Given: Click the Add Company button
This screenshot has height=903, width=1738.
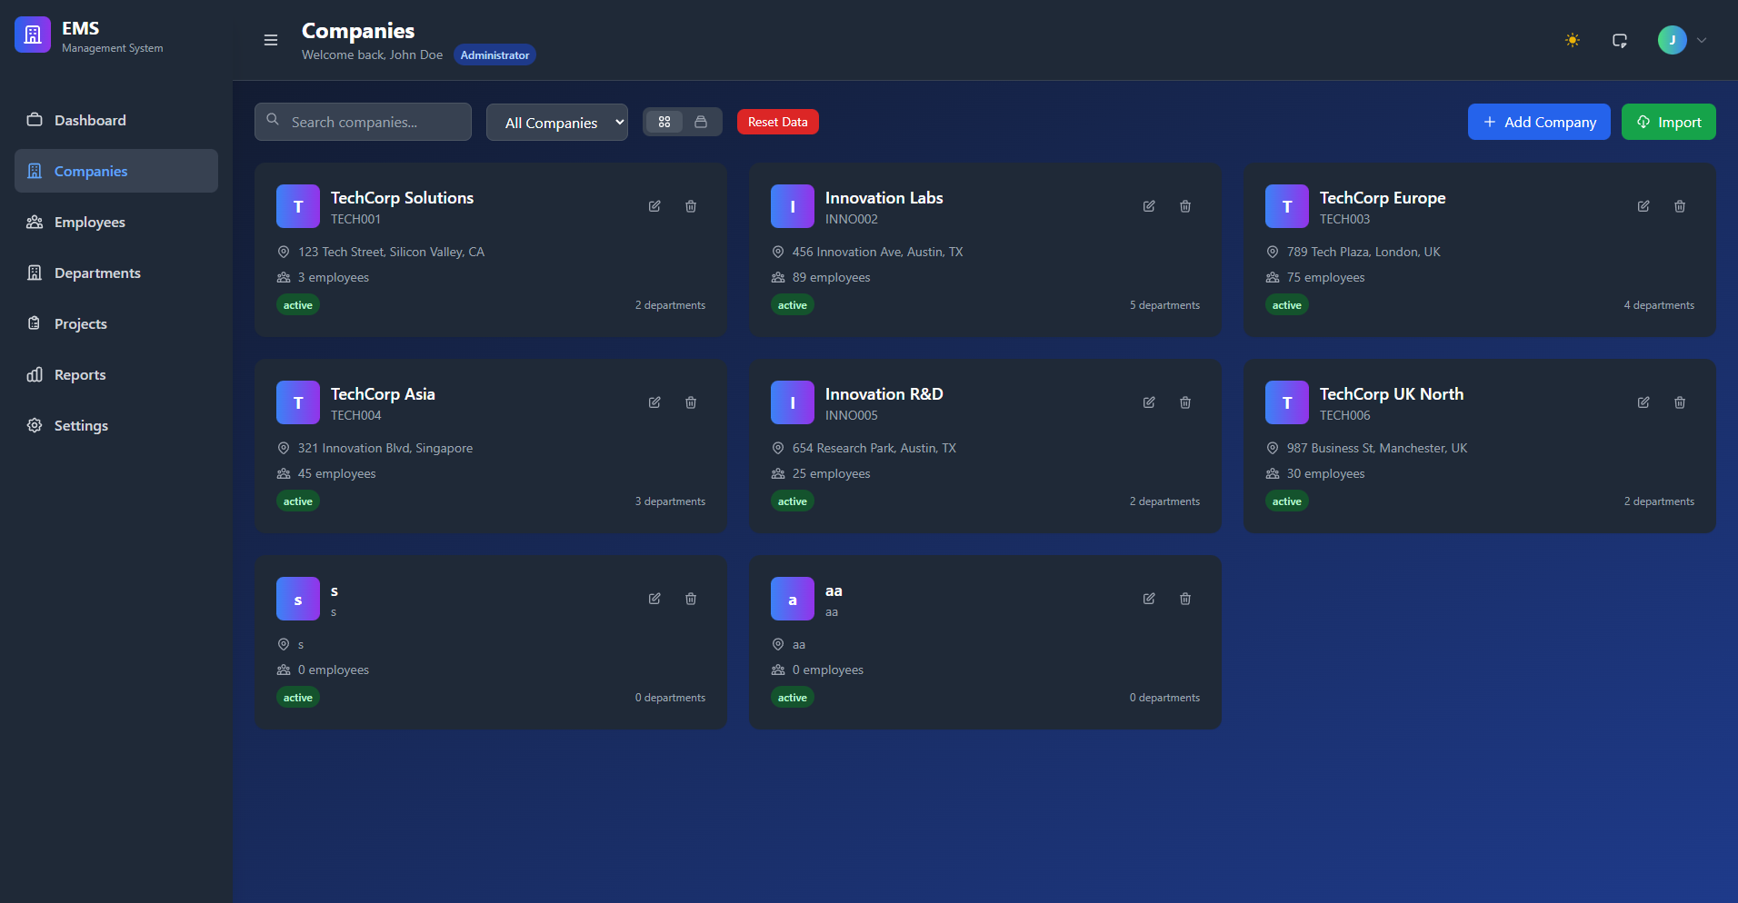Looking at the screenshot, I should [1538, 121].
